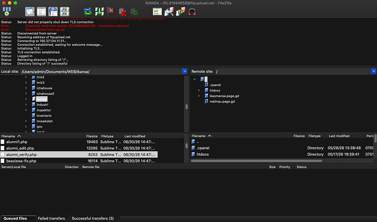Search for files with binoculars icon

(x=192, y=11)
